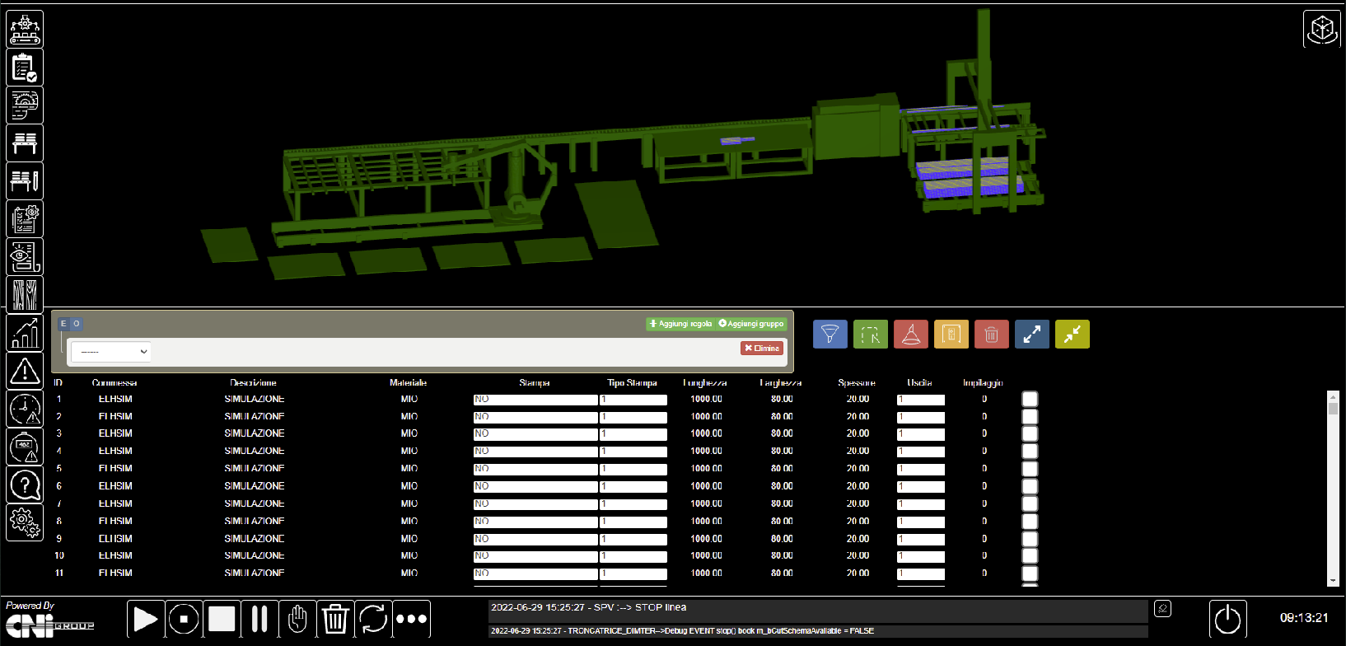
Task: Check the checkbox for row ID 2
Action: point(1030,416)
